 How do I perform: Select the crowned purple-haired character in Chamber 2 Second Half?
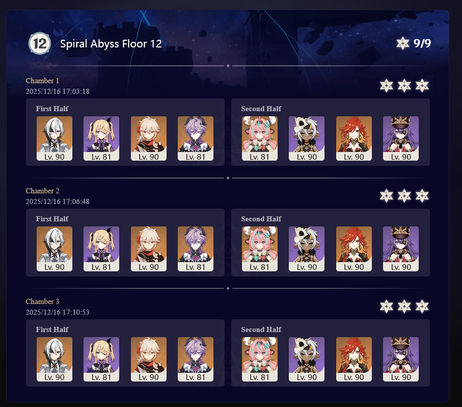[x=401, y=248]
